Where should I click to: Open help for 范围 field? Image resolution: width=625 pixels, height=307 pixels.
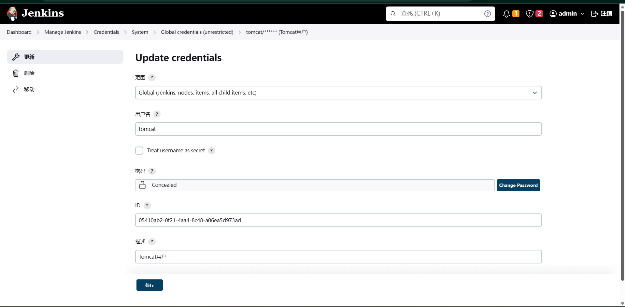[152, 78]
